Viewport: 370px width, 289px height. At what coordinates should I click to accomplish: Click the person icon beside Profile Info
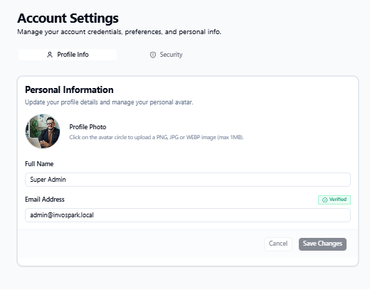click(x=50, y=55)
